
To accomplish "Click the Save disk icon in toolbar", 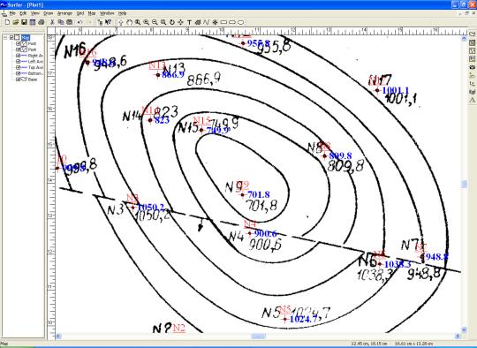I will coord(25,22).
